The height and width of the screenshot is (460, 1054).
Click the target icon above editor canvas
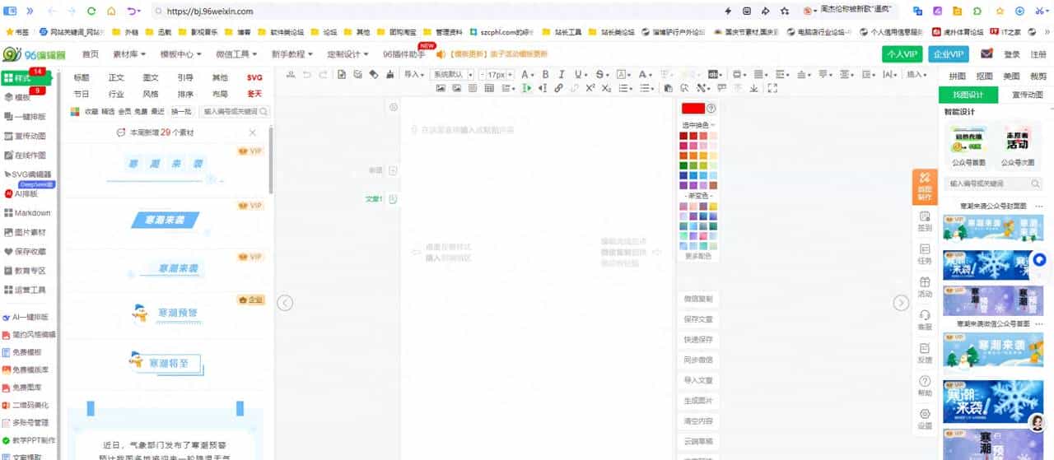pos(394,107)
